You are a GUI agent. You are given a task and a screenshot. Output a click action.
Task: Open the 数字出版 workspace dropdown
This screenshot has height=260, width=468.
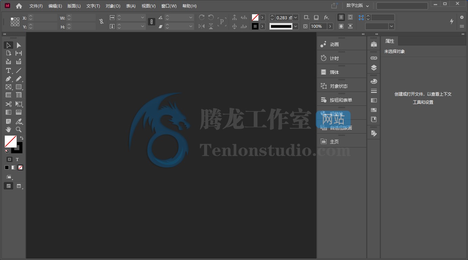coord(357,6)
